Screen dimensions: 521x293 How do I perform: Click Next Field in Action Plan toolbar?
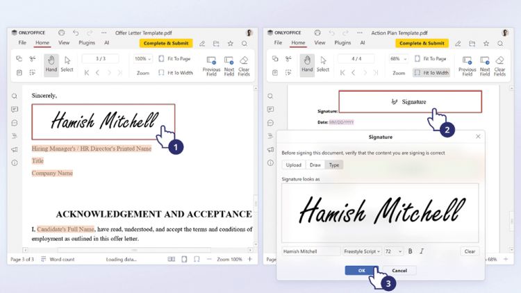click(x=485, y=66)
